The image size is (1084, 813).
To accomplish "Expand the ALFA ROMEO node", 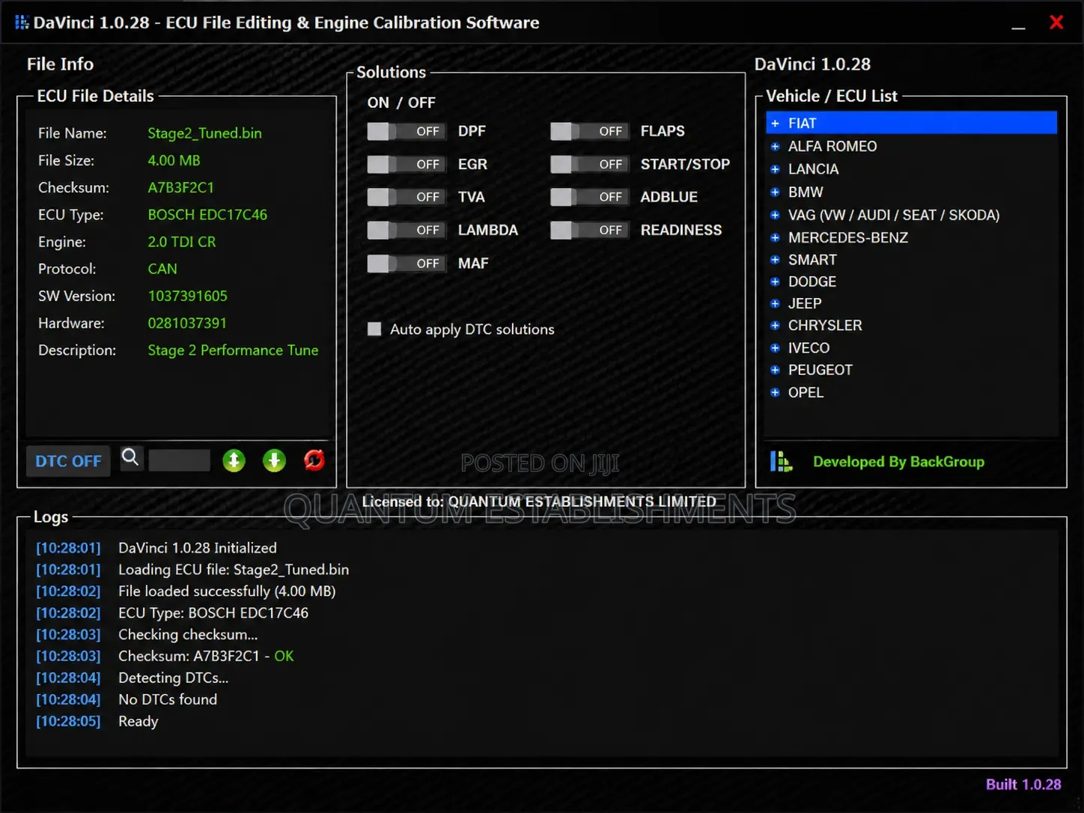I will point(776,147).
